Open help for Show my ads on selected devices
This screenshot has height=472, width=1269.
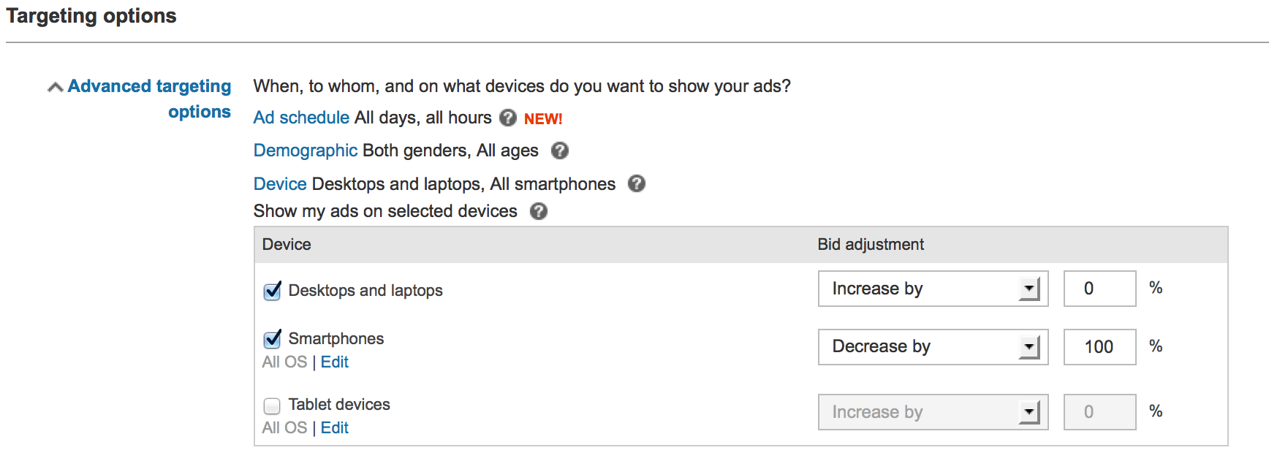(539, 211)
